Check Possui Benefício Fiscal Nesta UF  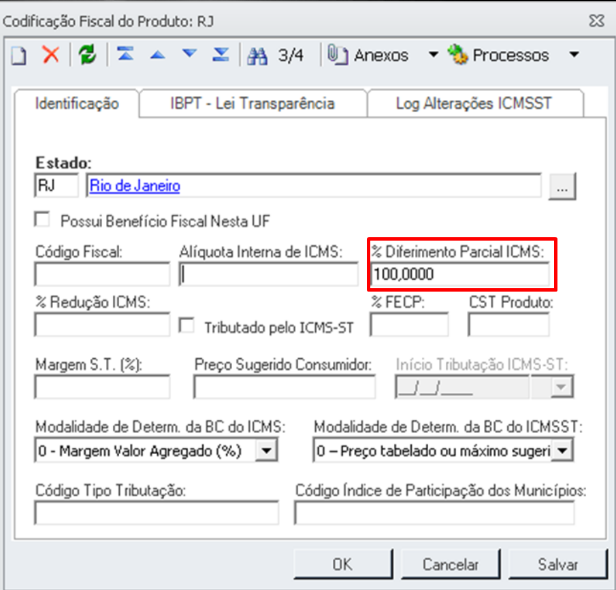42,220
